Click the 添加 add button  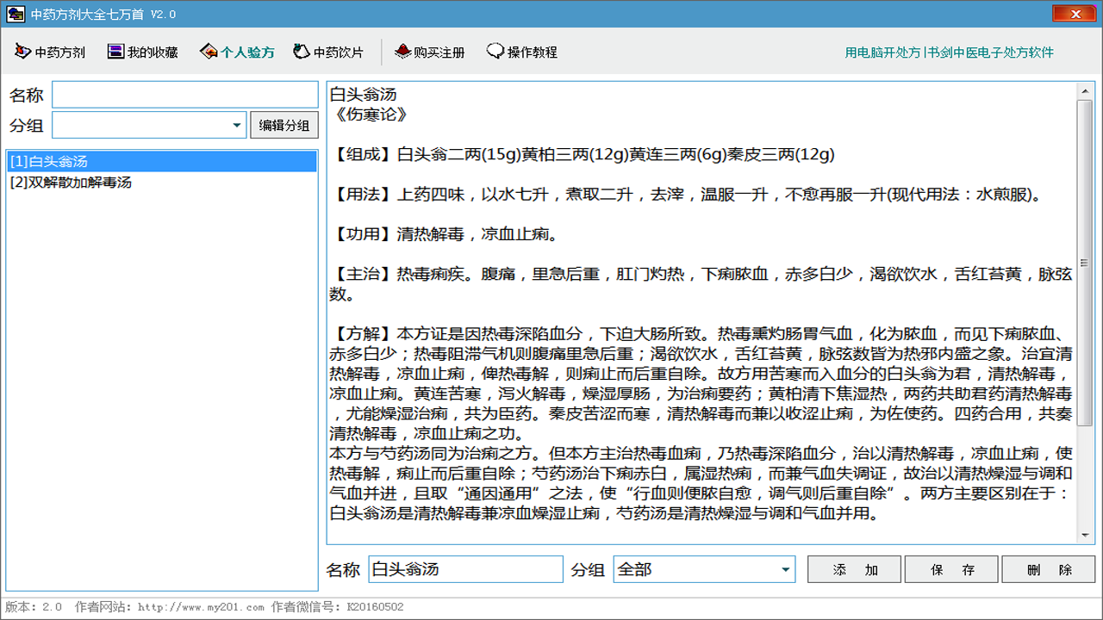tap(853, 569)
